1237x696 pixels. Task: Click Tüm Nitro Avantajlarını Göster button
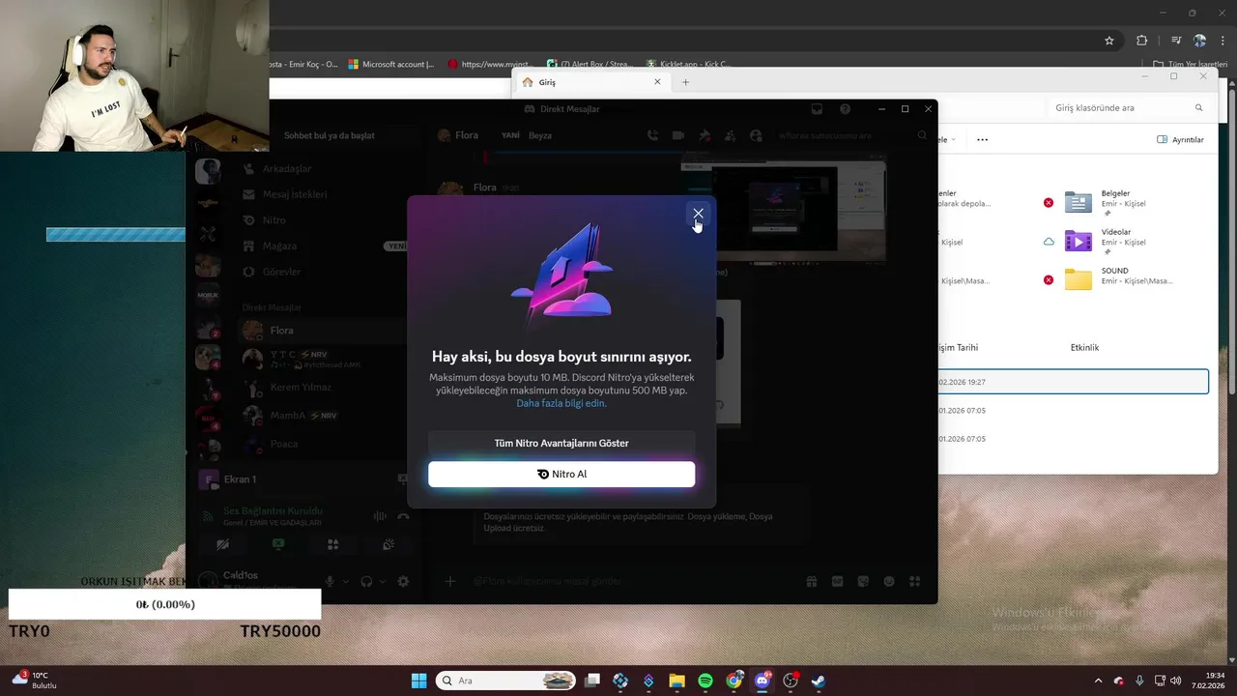pyautogui.click(x=561, y=443)
